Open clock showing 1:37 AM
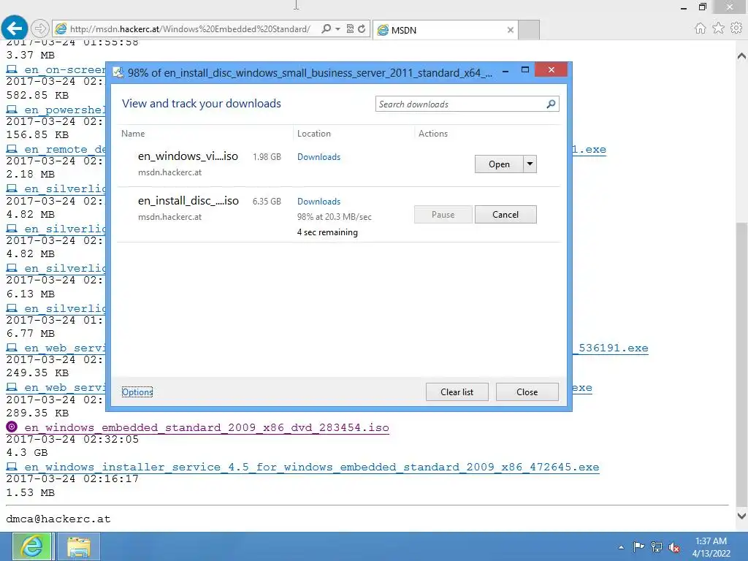The image size is (748, 561). 711,547
